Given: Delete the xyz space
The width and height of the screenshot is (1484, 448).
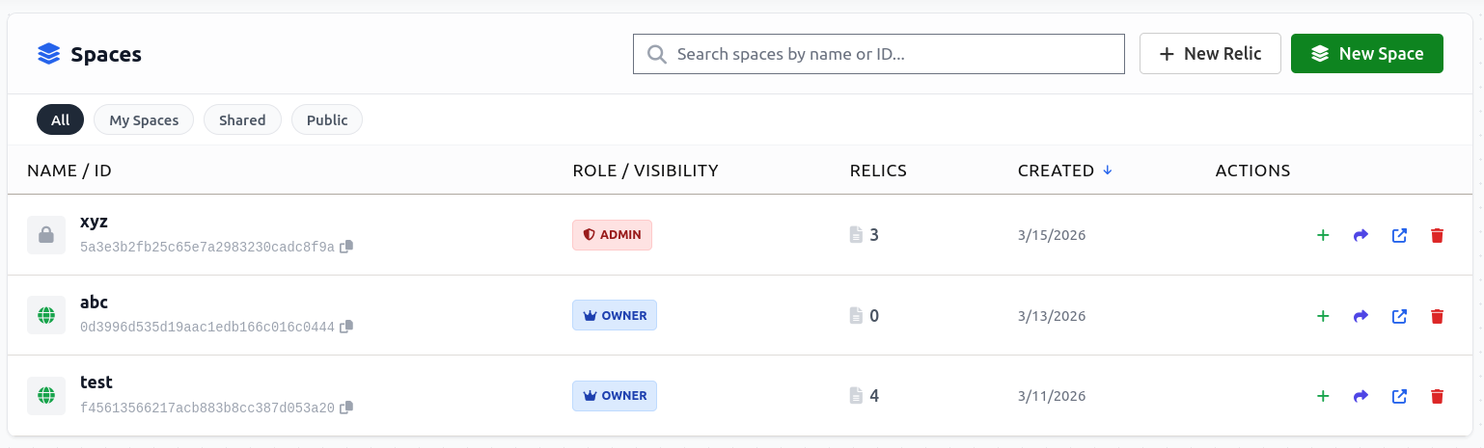Looking at the screenshot, I should click(x=1437, y=235).
